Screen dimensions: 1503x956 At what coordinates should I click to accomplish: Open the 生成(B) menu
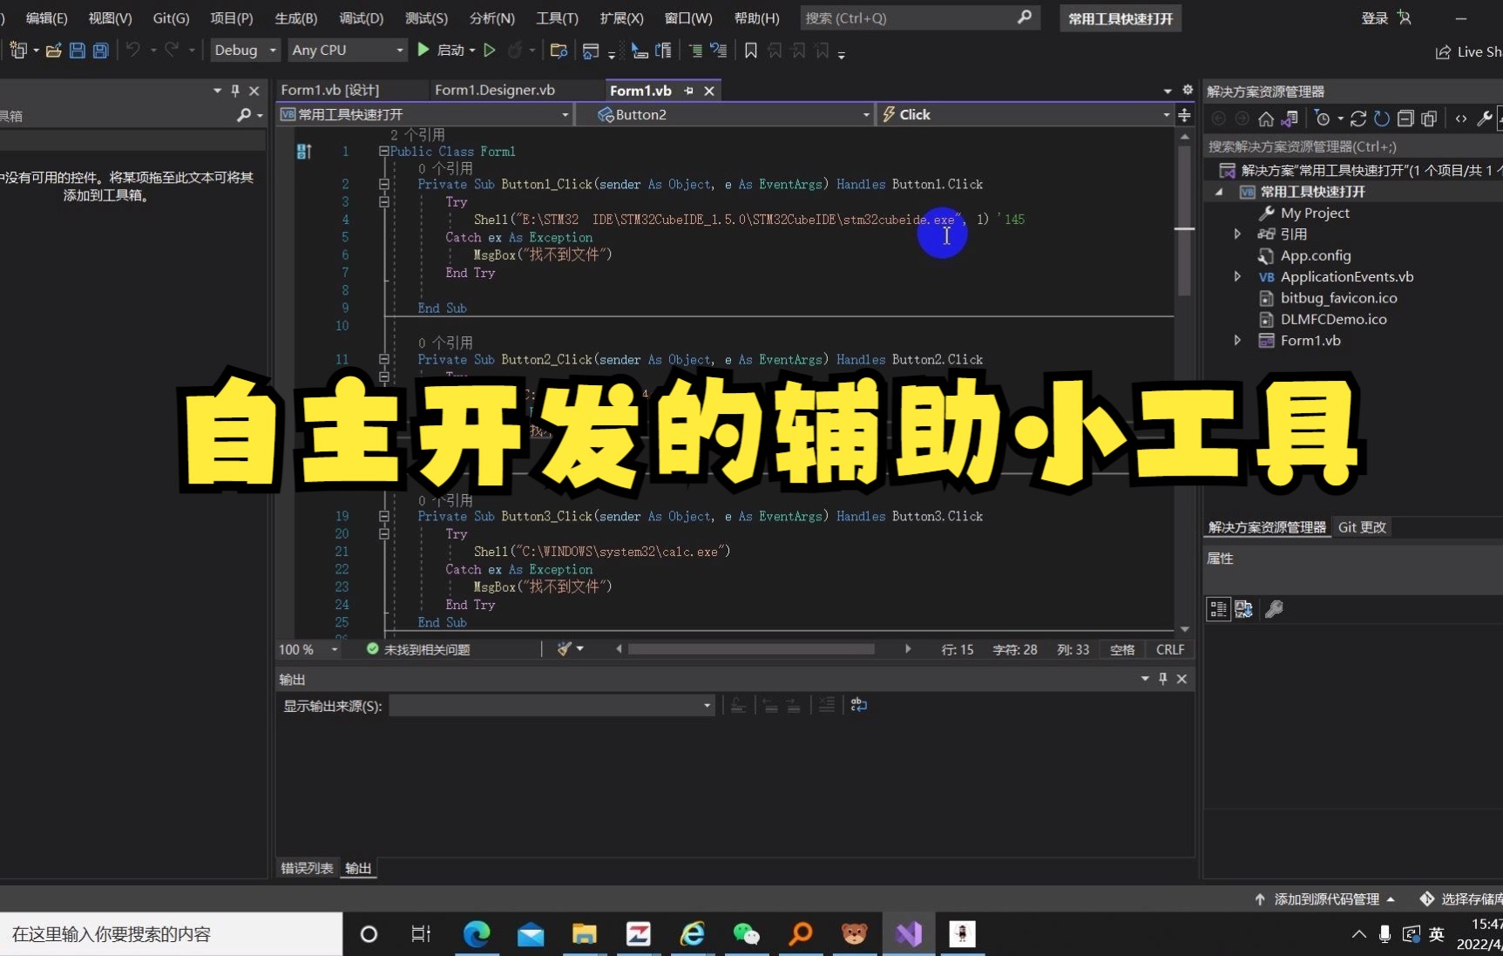[296, 18]
